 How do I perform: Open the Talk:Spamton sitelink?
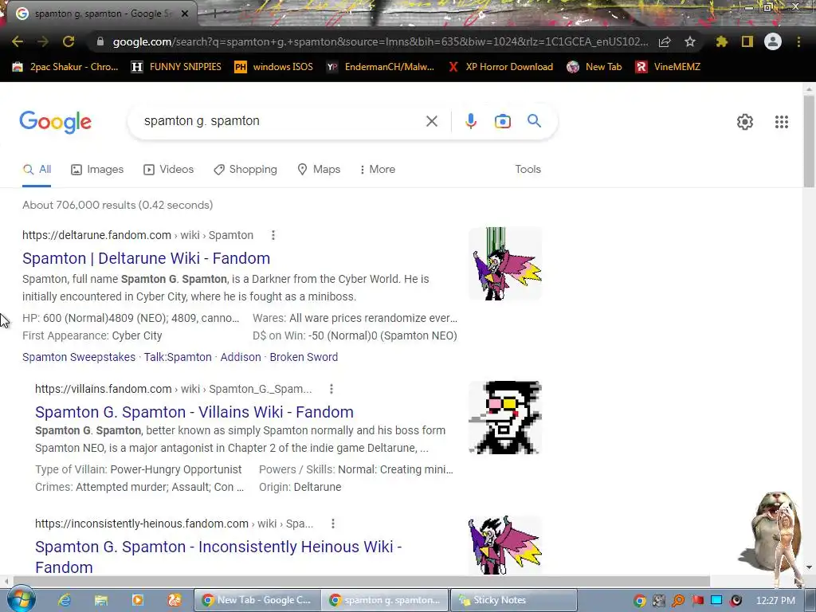(178, 357)
